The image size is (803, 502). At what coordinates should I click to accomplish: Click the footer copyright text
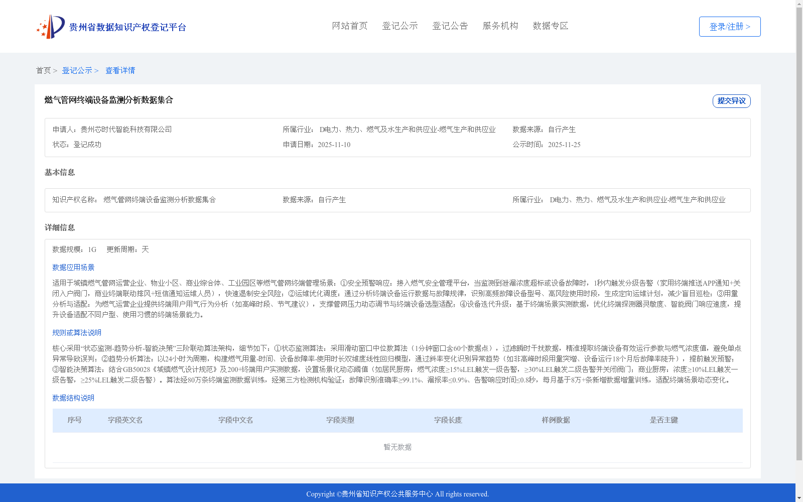coord(397,494)
